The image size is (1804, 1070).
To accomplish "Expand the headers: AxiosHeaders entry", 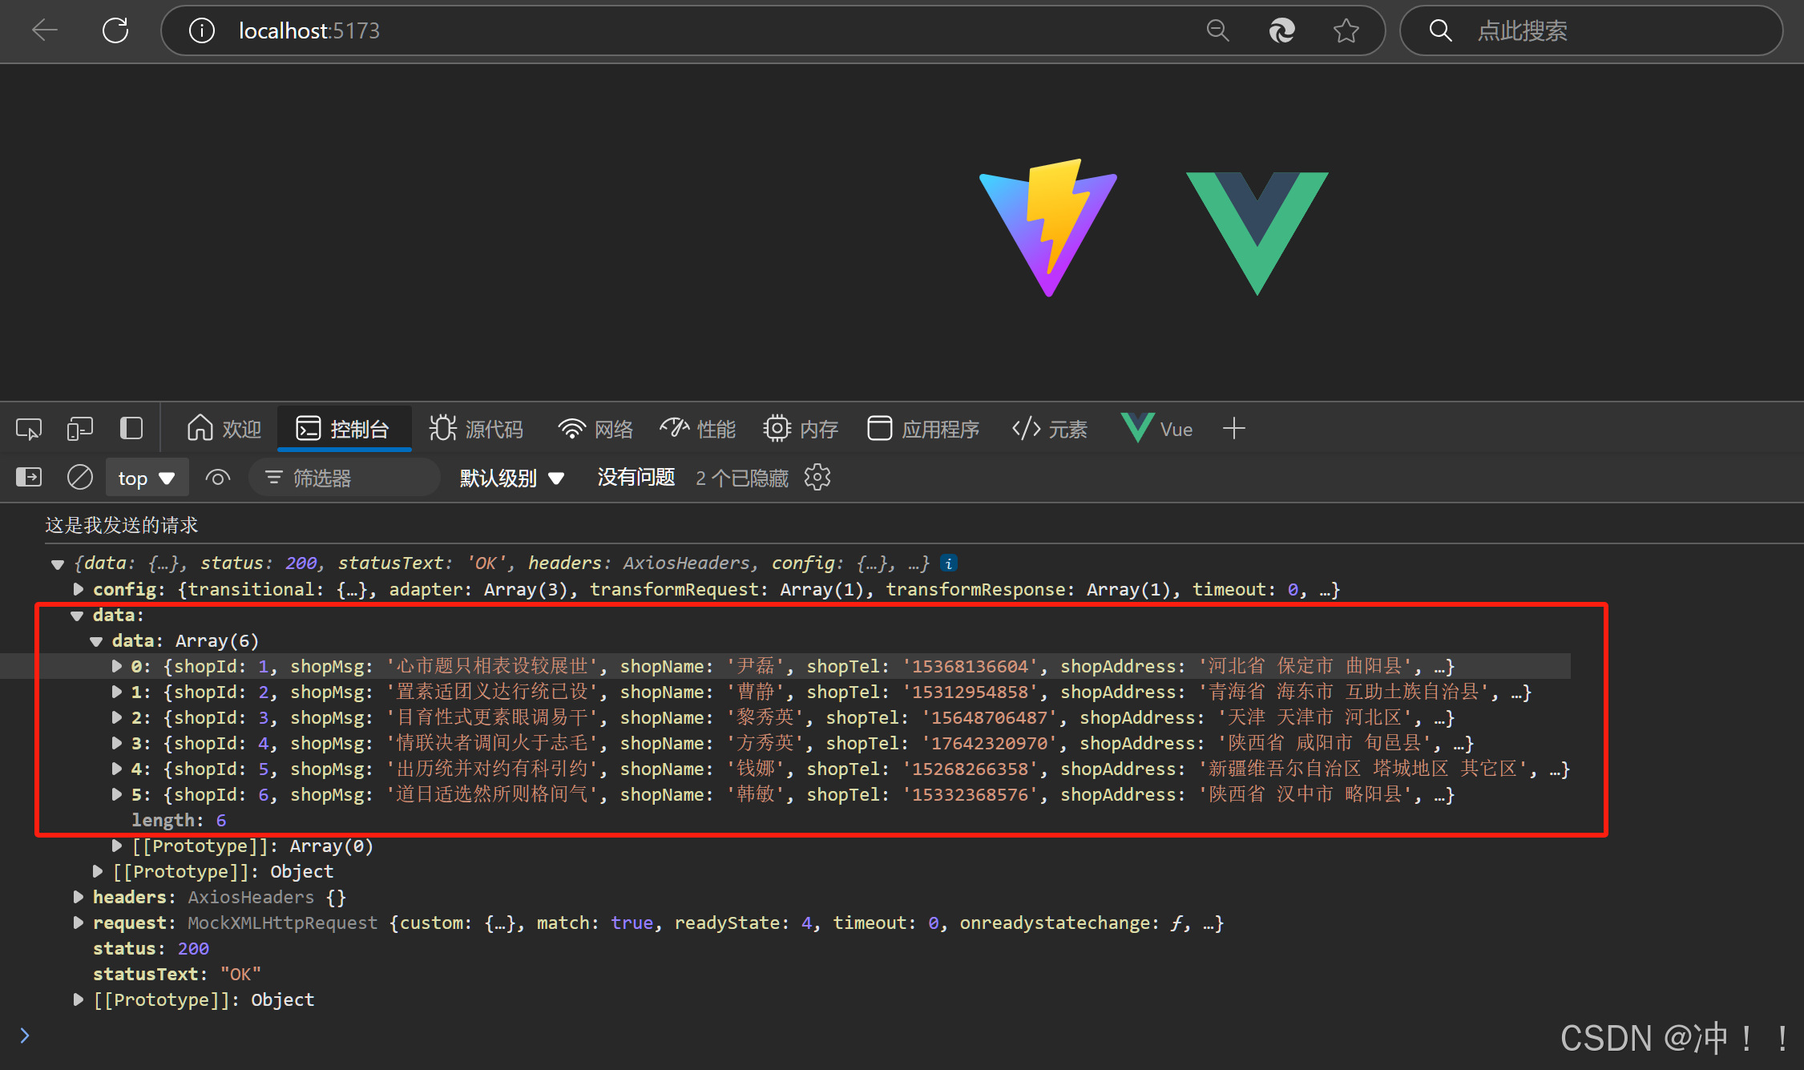I will tap(79, 897).
